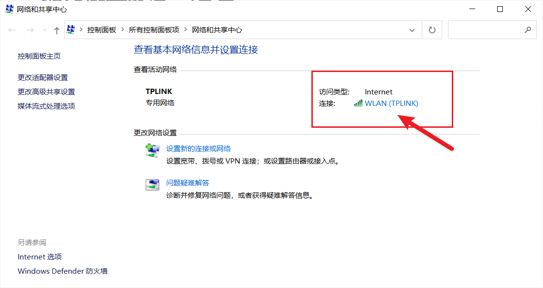
Task: Open 控制面板主页 link
Action: coord(39,56)
